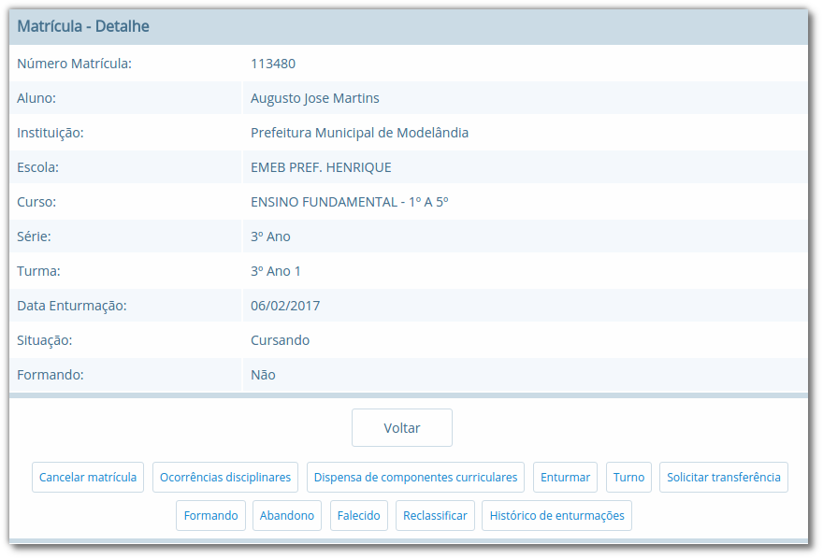
Task: Click the student name Augusto Jose Martins
Action: 314,97
